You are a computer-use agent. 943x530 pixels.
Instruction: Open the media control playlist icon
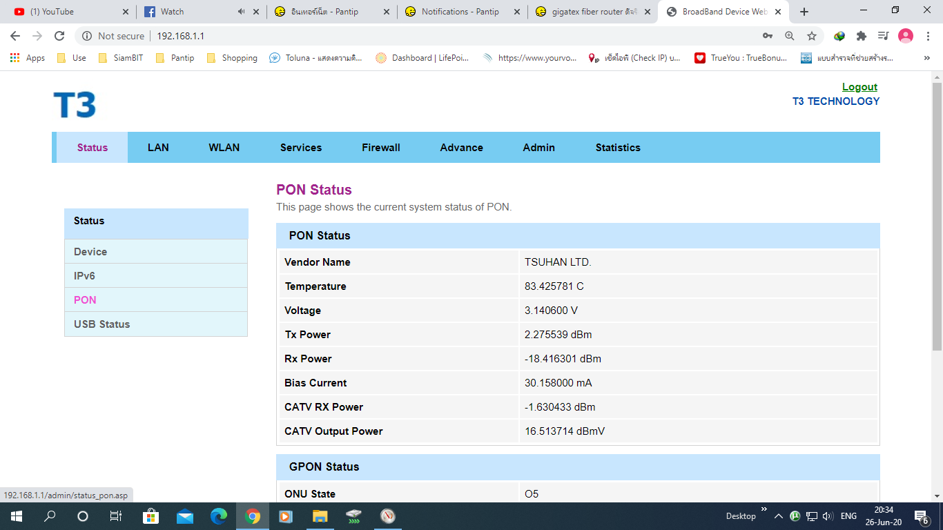(884, 36)
